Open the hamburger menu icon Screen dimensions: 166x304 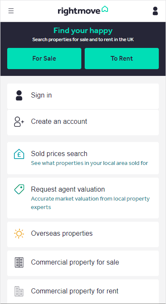click(x=11, y=11)
